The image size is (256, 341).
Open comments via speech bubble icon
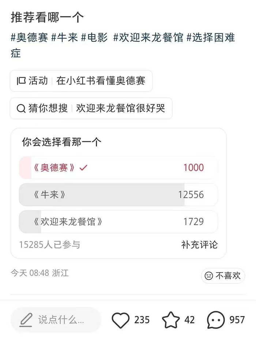(216, 320)
